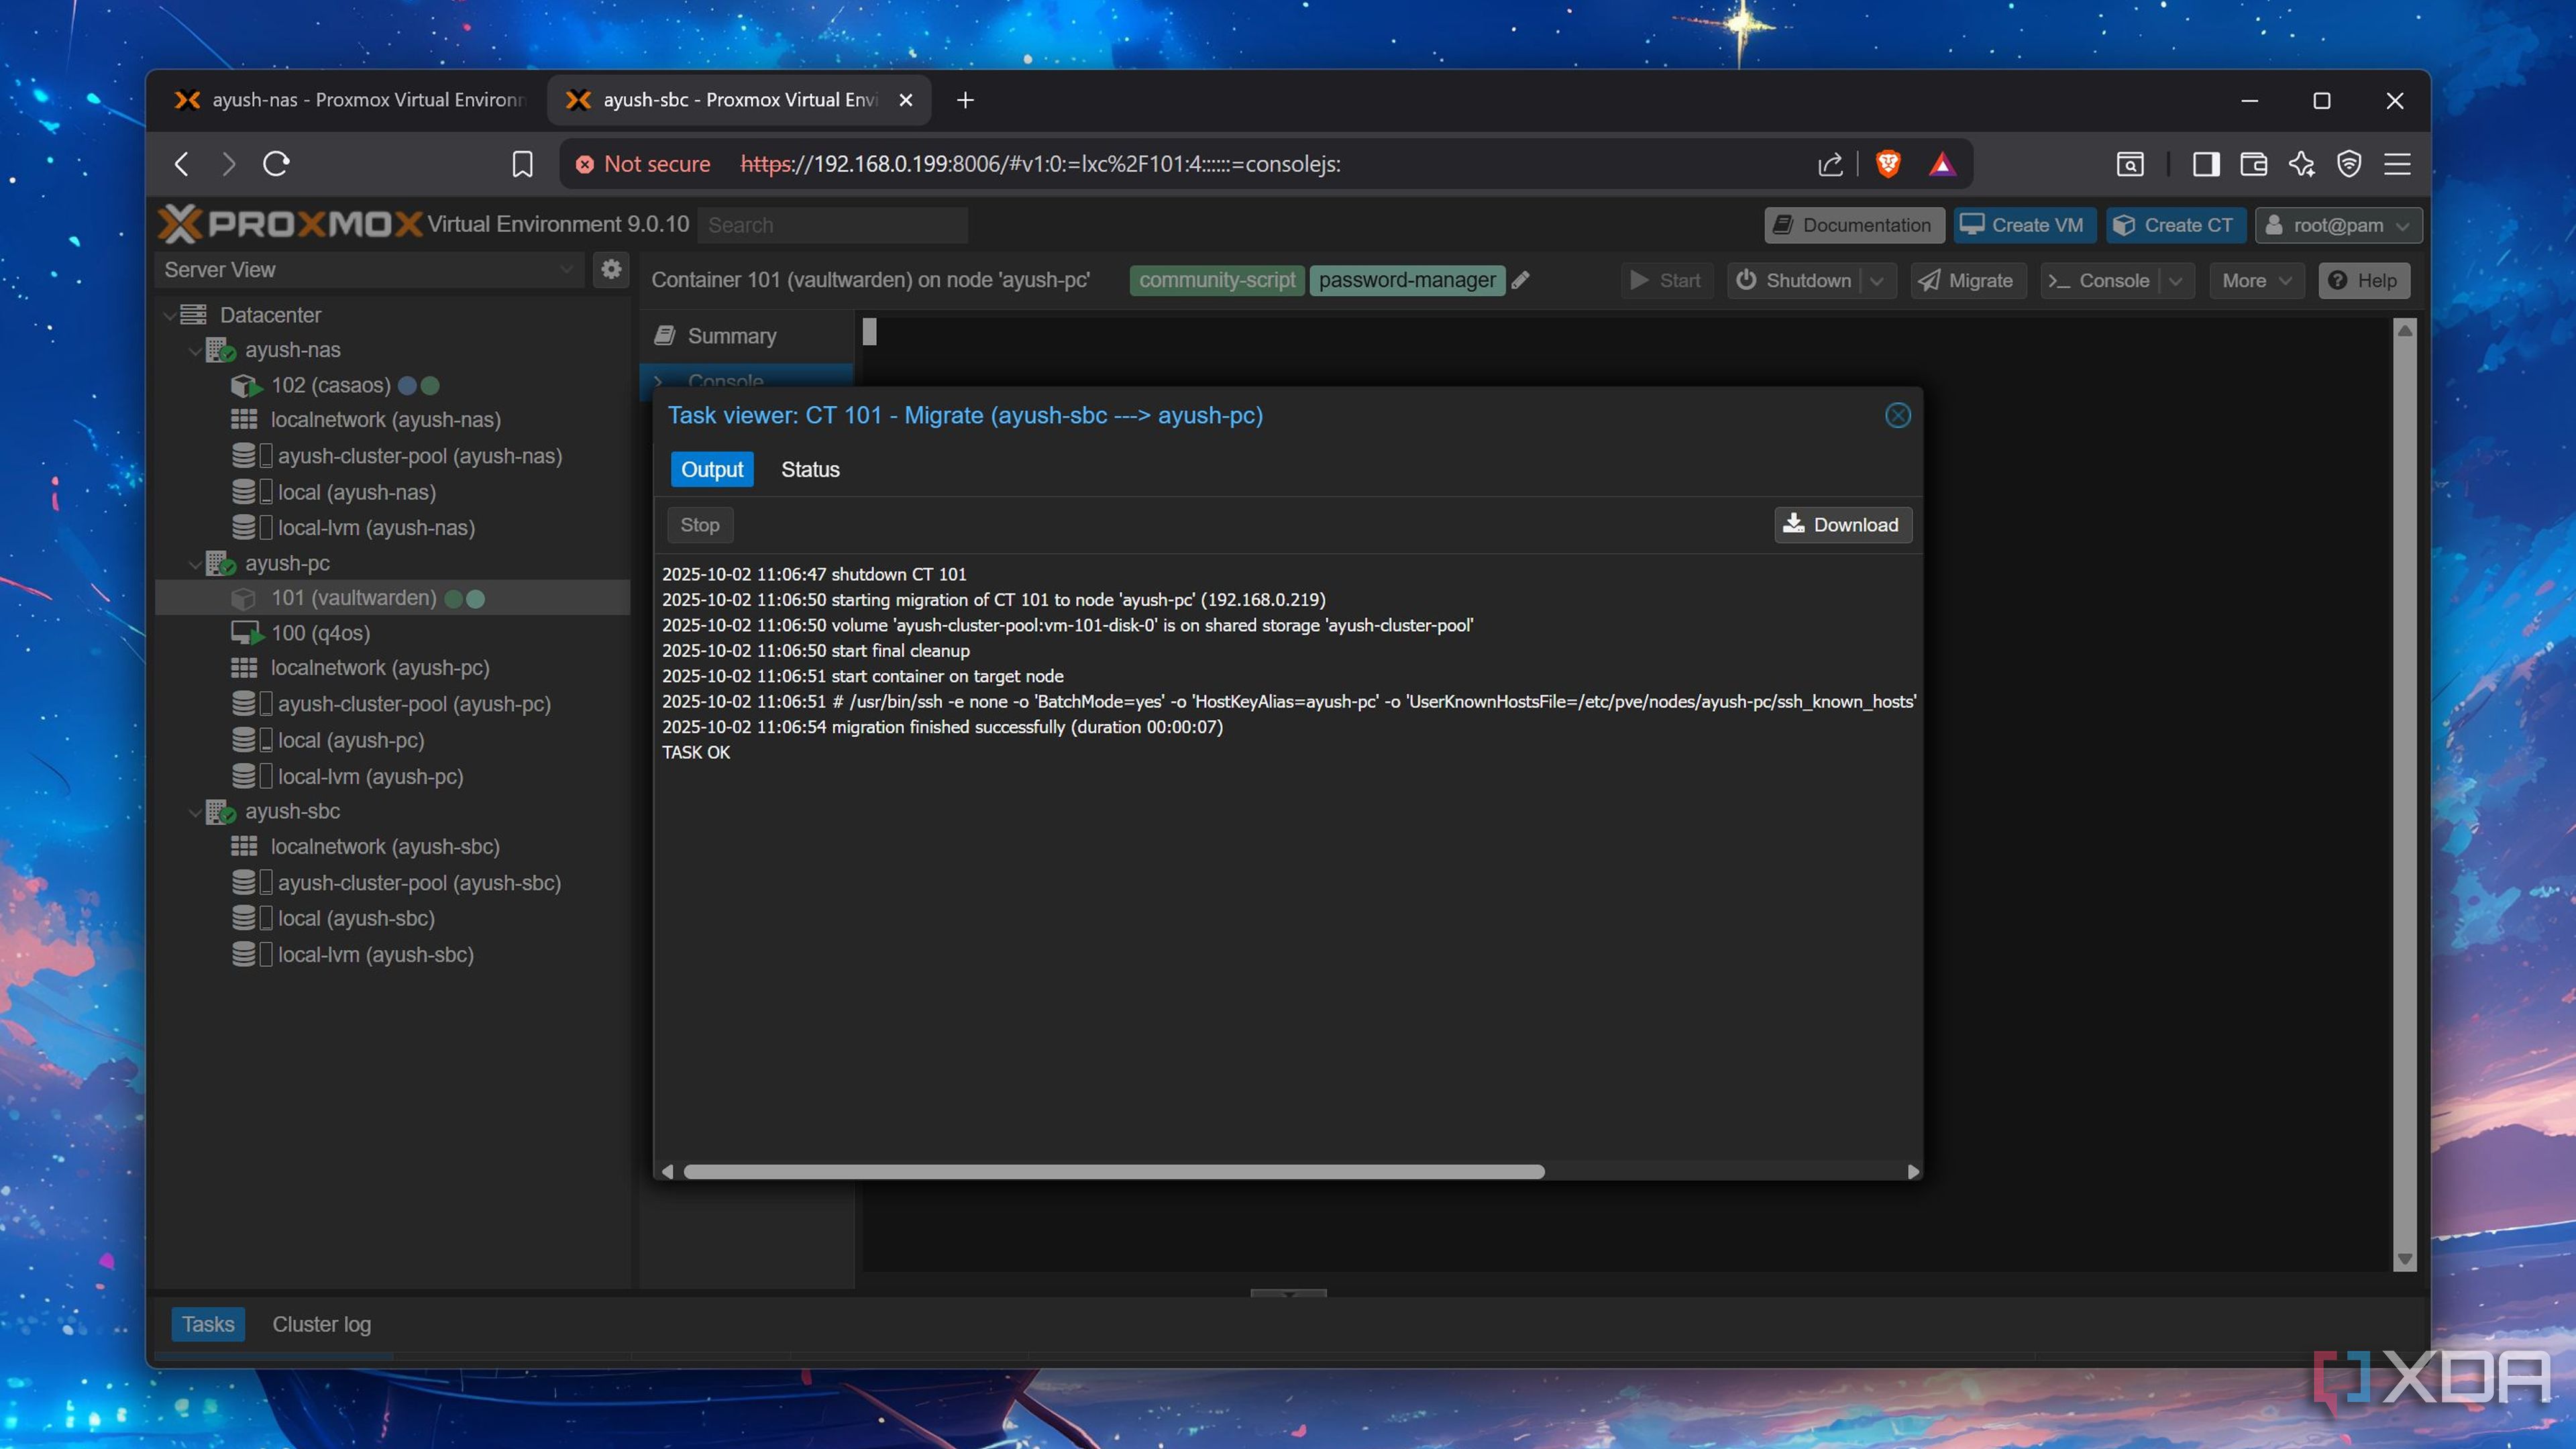This screenshot has height=1449, width=2576.
Task: Click the pencil icon to edit tags
Action: click(x=1521, y=280)
